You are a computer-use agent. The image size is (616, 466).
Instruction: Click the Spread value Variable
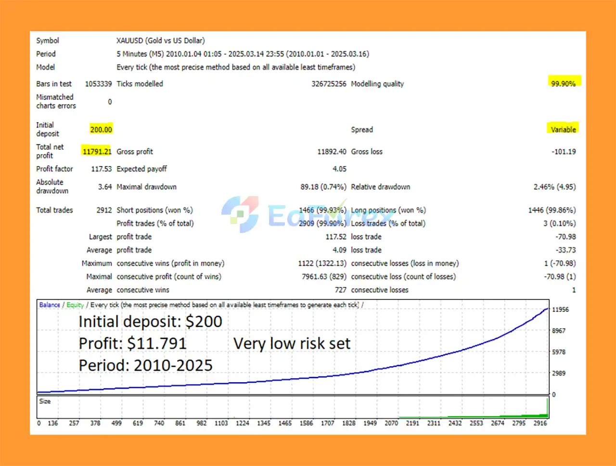point(564,129)
